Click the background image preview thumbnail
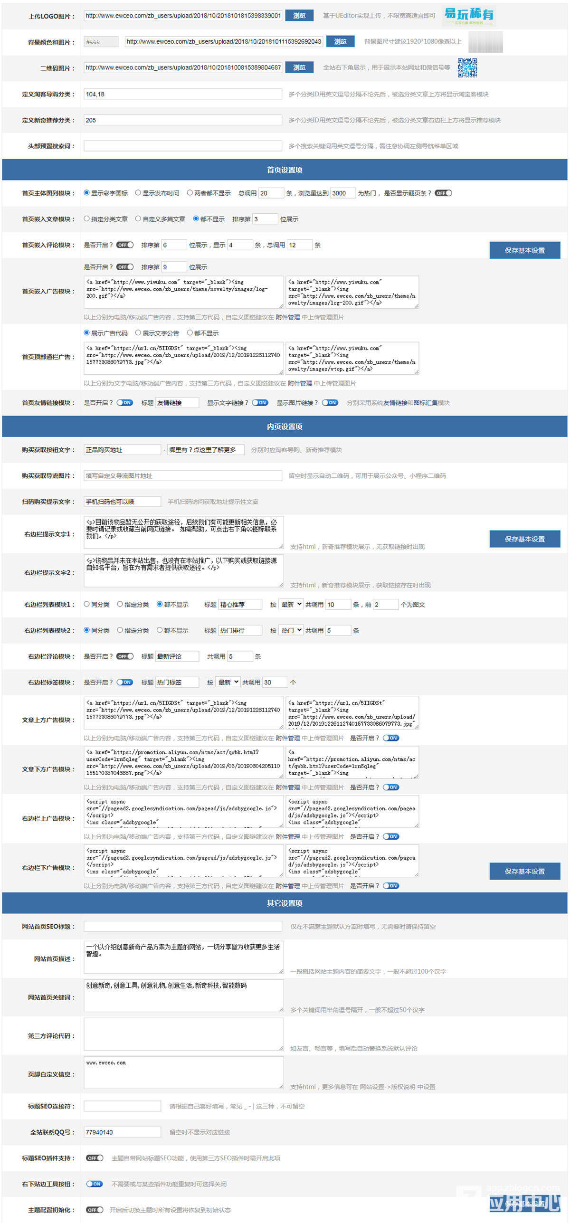This screenshot has width=570, height=1223. pyautogui.click(x=485, y=42)
